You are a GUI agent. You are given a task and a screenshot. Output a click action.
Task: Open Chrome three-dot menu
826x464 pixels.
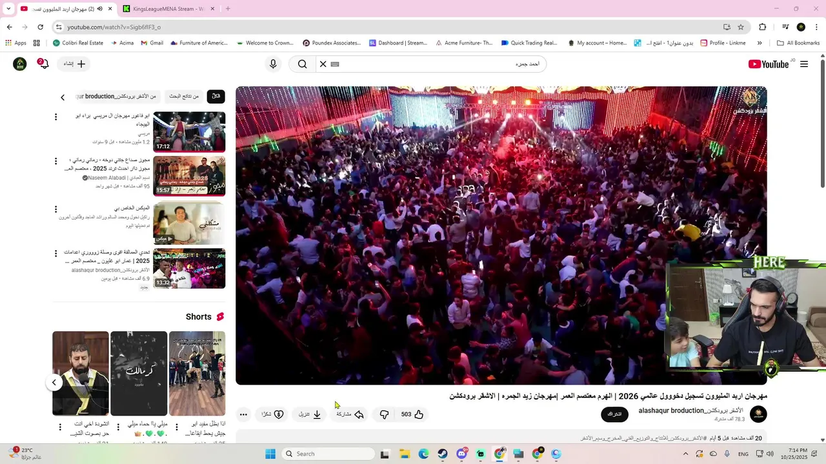(x=817, y=27)
